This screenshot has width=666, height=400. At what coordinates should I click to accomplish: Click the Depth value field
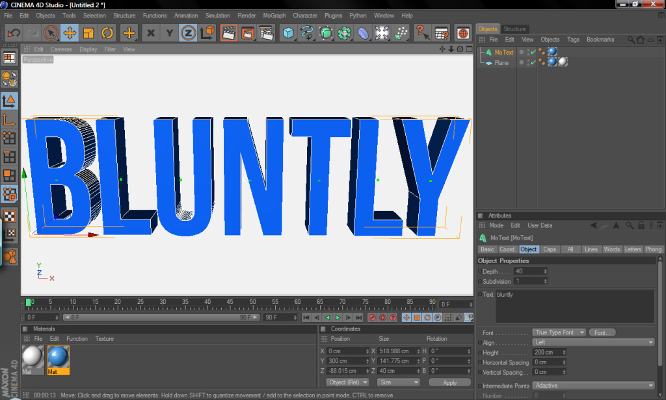point(528,271)
